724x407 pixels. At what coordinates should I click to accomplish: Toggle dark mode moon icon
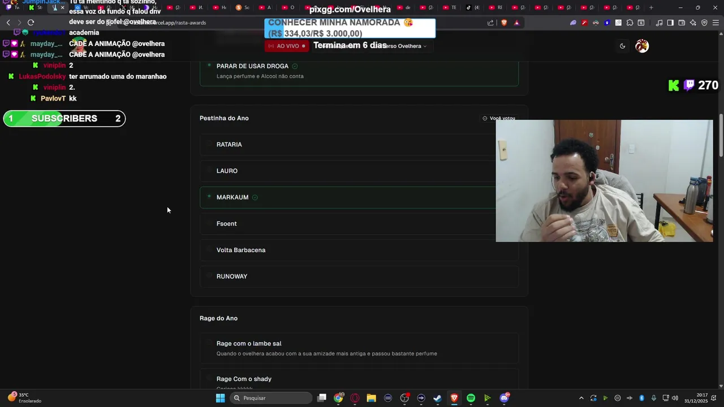(x=622, y=46)
